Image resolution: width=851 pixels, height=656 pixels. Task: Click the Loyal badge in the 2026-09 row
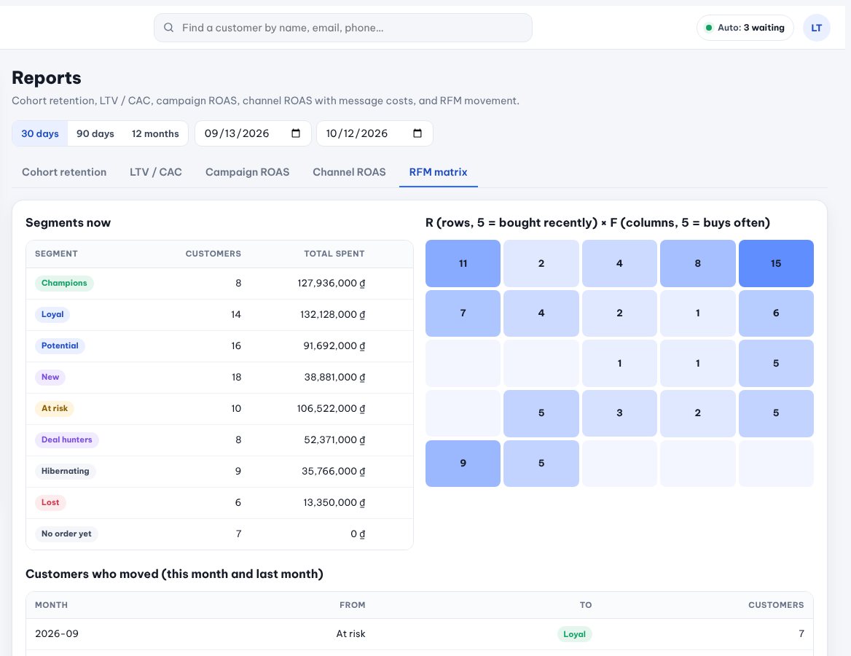tap(574, 633)
